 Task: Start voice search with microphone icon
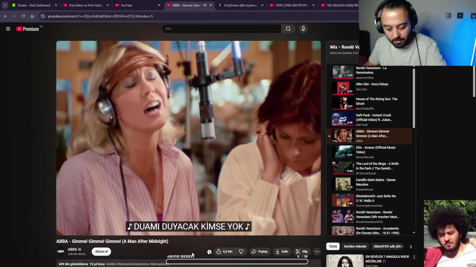303,29
